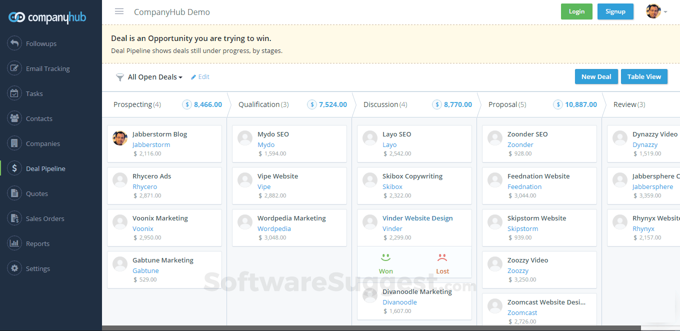Screen dimensions: 680x331
Task: Click the Tasks calendar-check icon
Action: [14, 93]
